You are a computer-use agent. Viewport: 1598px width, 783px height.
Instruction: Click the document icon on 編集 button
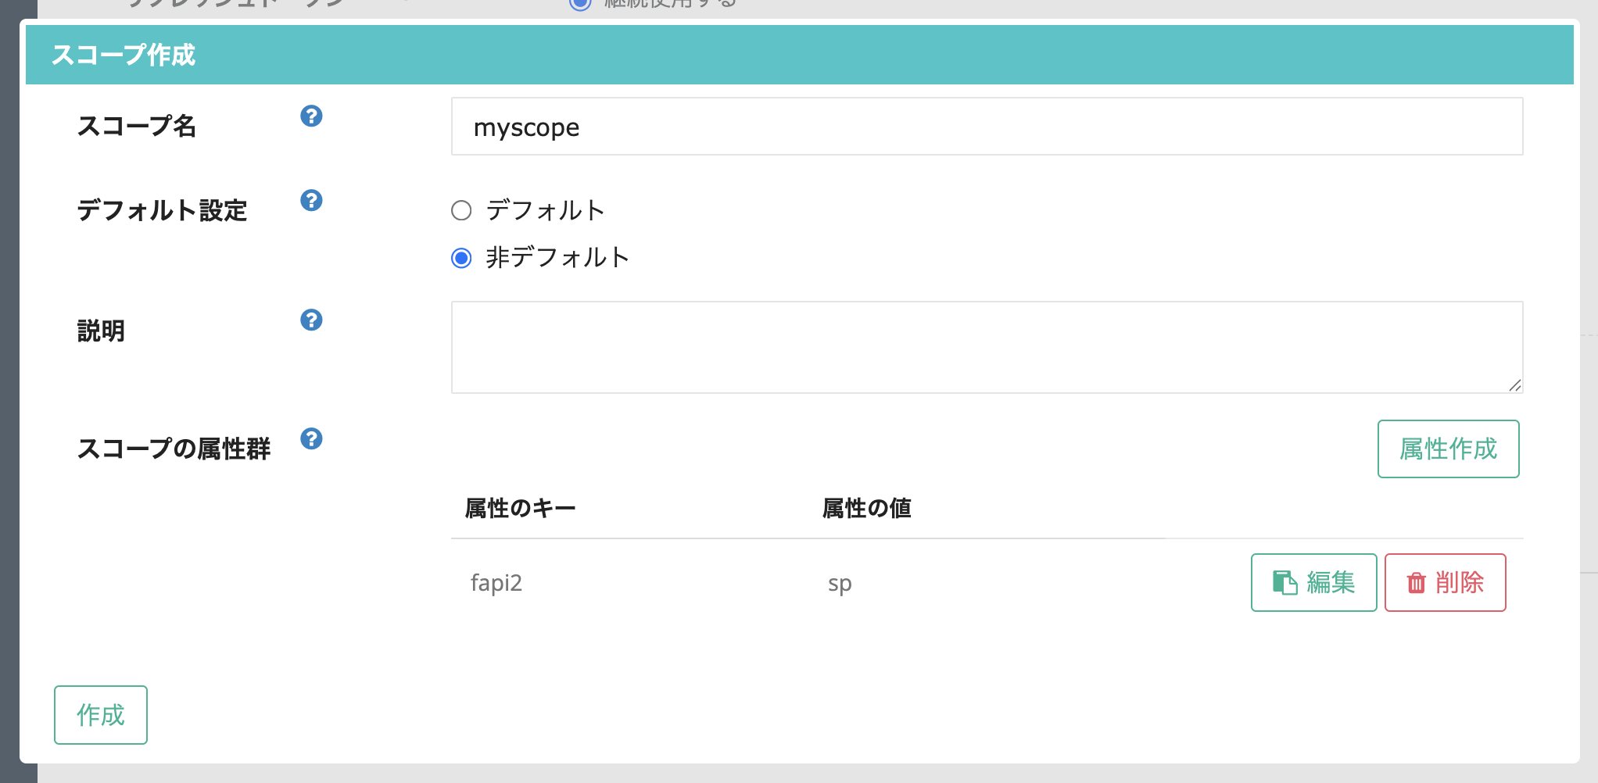point(1284,583)
